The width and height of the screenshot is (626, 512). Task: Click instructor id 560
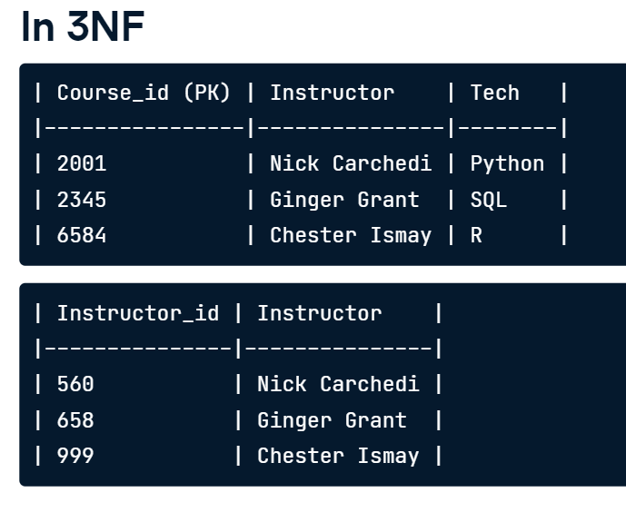coord(75,384)
